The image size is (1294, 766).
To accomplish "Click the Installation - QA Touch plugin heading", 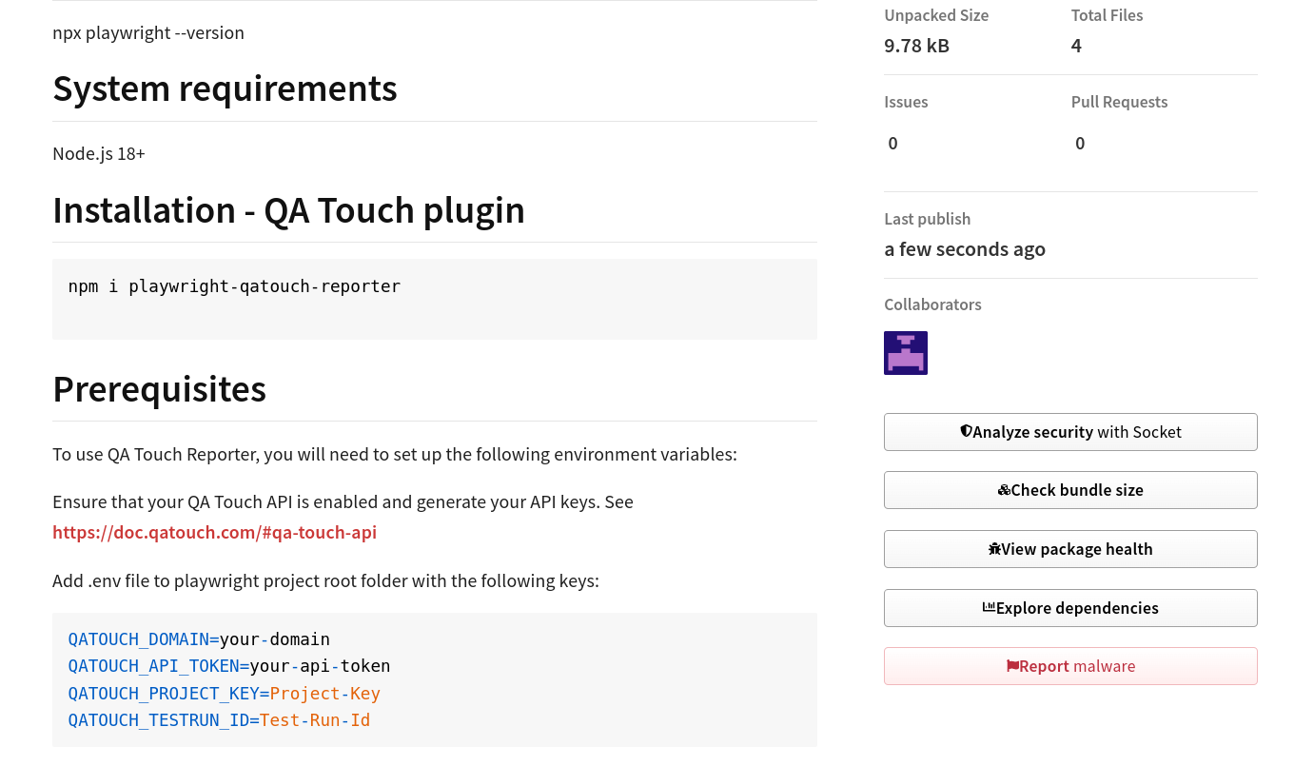I will click(288, 209).
